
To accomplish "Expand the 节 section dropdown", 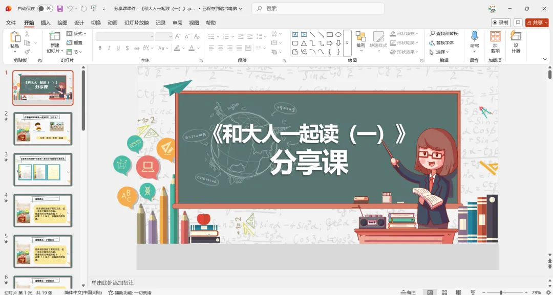I will click(74, 52).
